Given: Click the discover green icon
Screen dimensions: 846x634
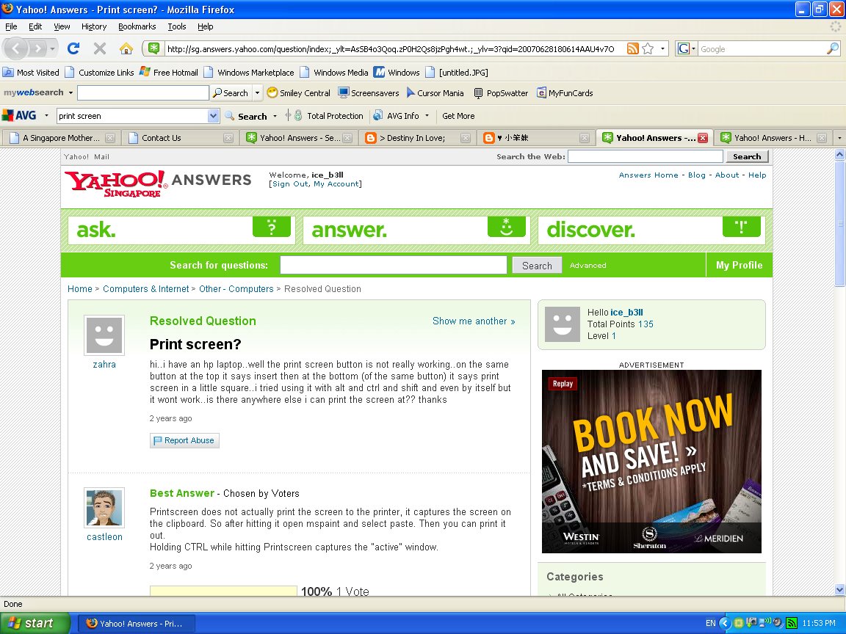Looking at the screenshot, I should [741, 227].
